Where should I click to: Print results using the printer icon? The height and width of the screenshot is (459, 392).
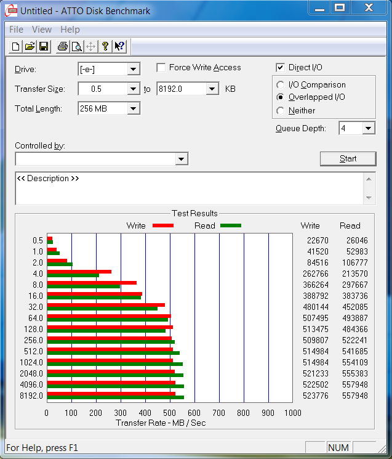click(62, 47)
